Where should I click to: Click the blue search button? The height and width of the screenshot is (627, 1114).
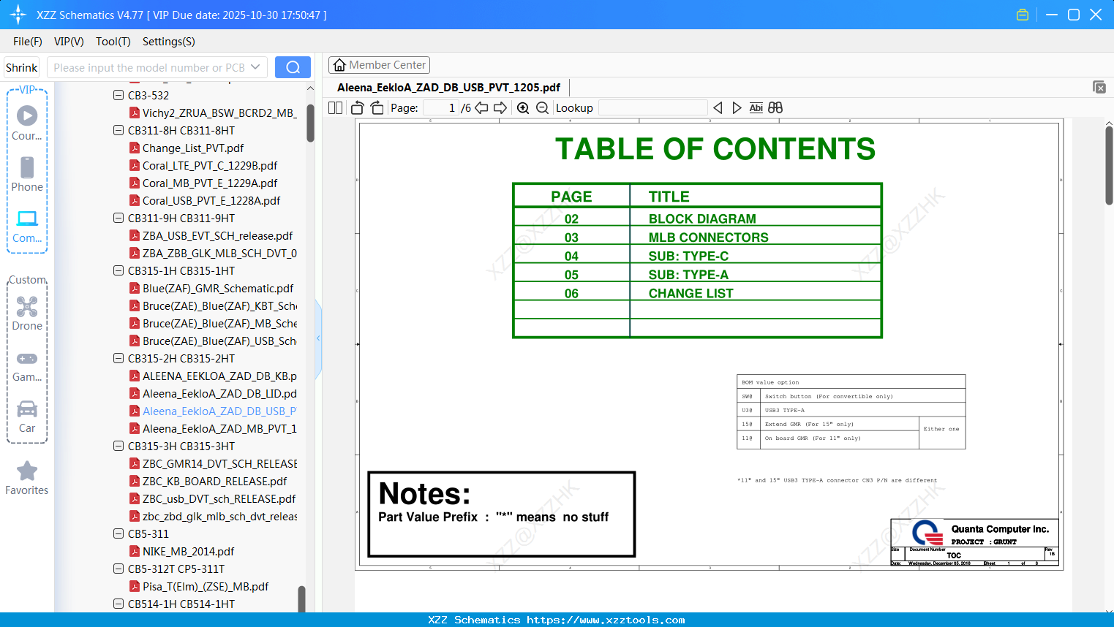pos(293,67)
